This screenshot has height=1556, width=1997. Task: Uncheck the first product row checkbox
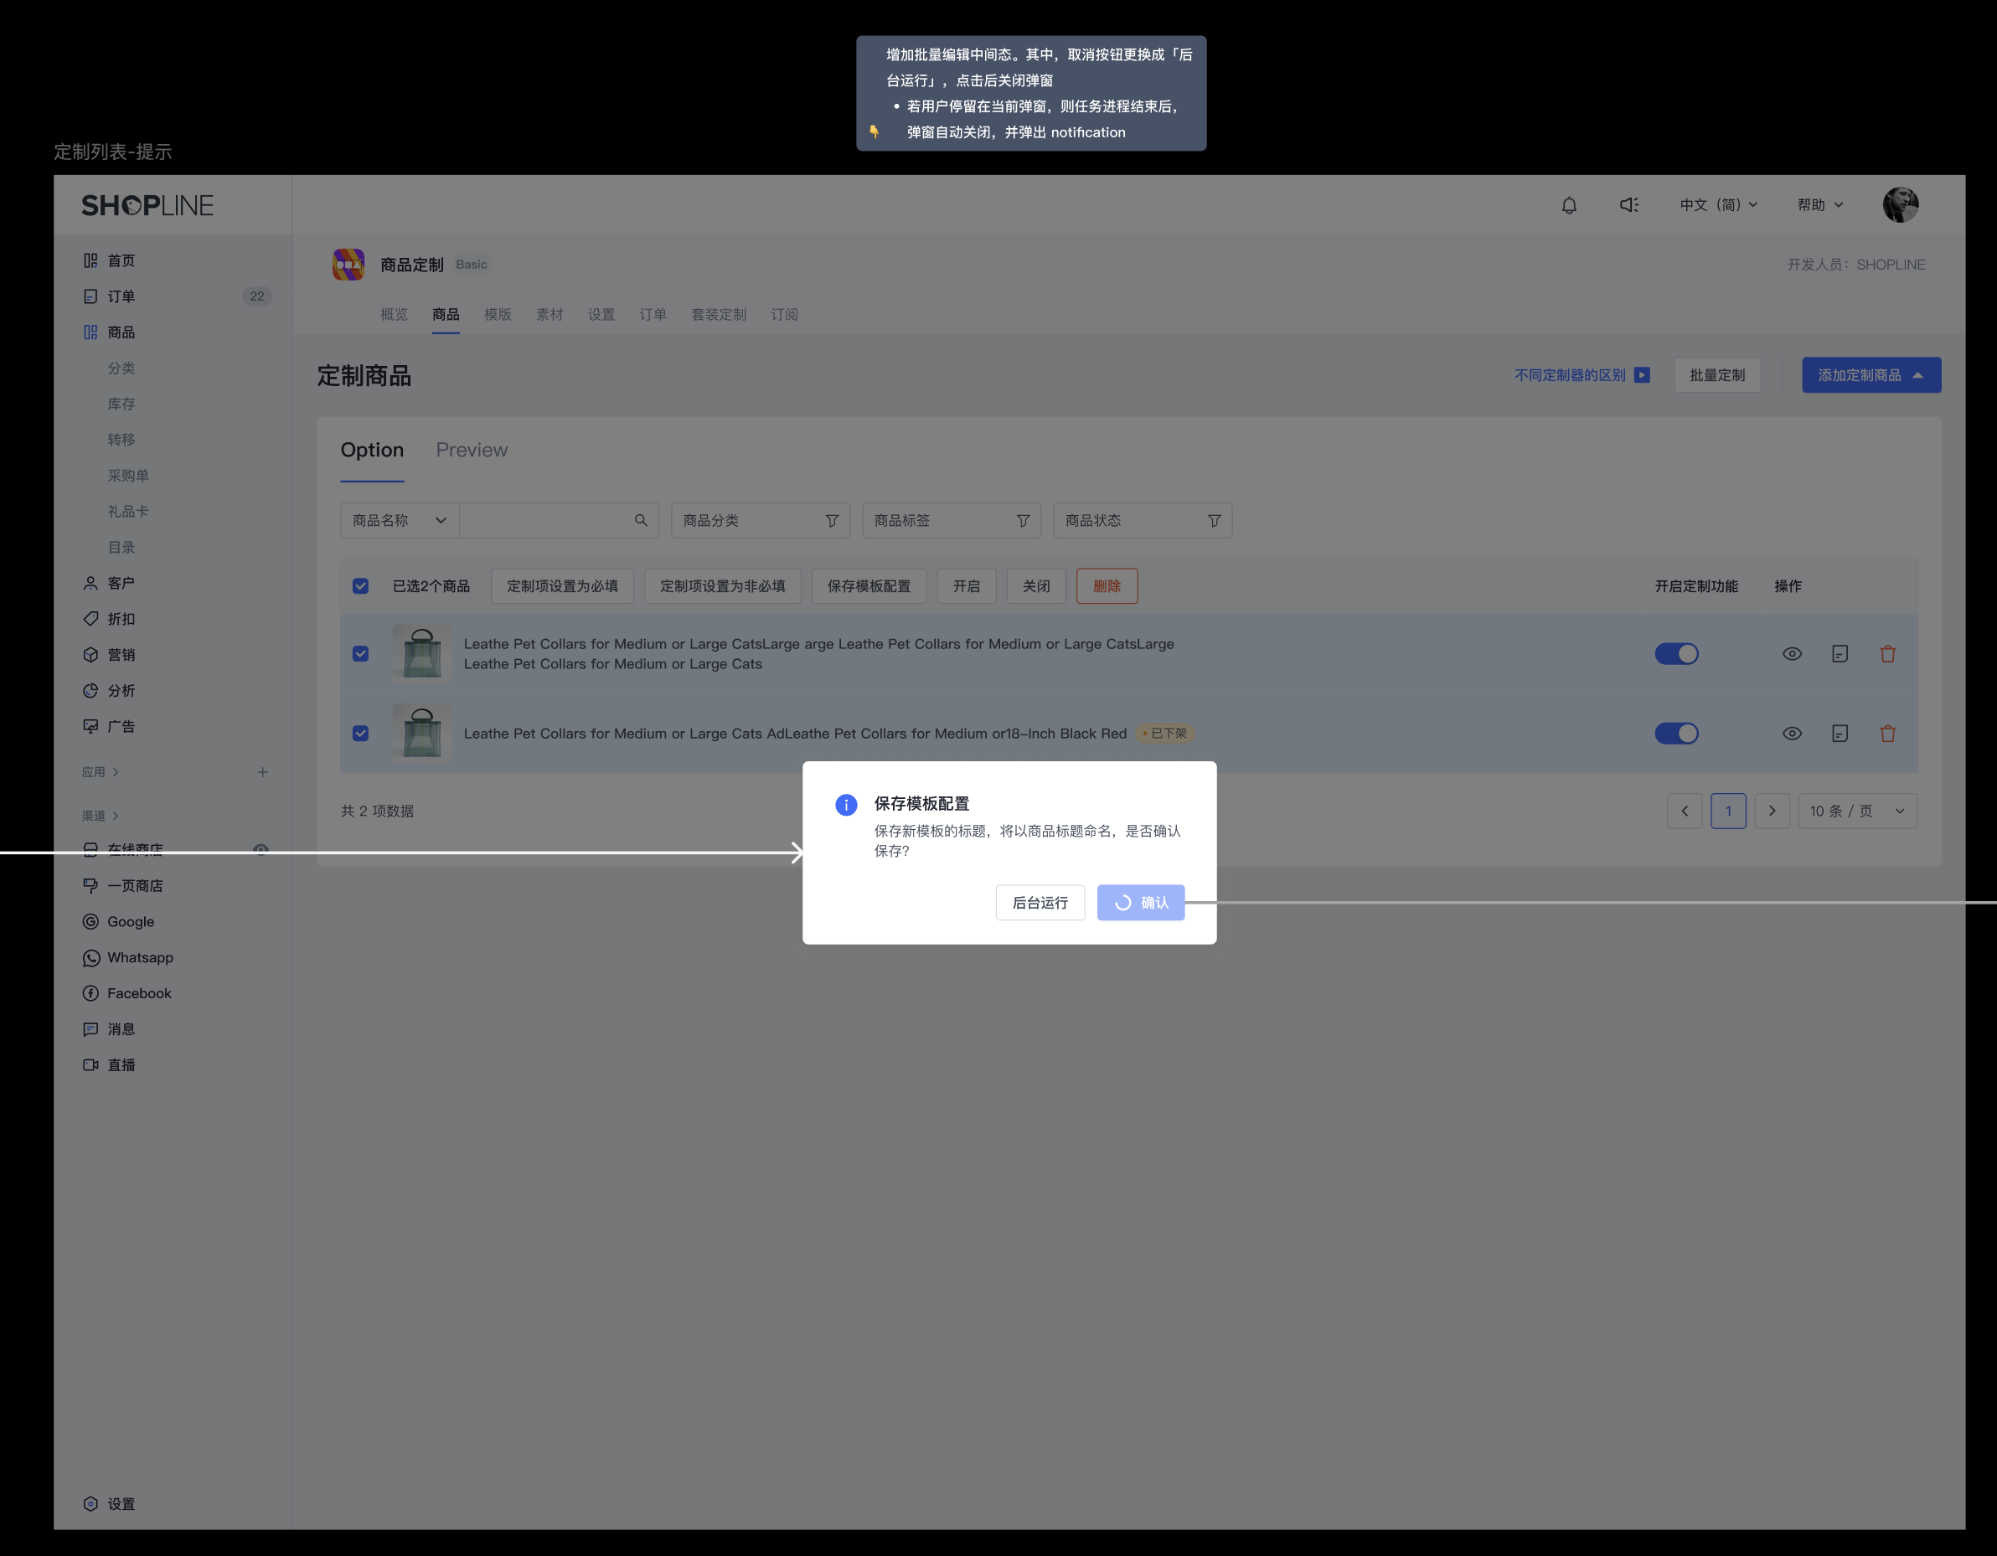[x=360, y=654]
